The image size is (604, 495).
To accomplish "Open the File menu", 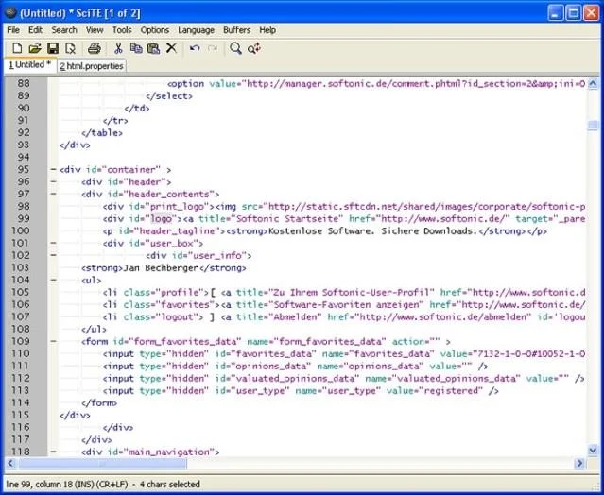I will pyautogui.click(x=13, y=30).
